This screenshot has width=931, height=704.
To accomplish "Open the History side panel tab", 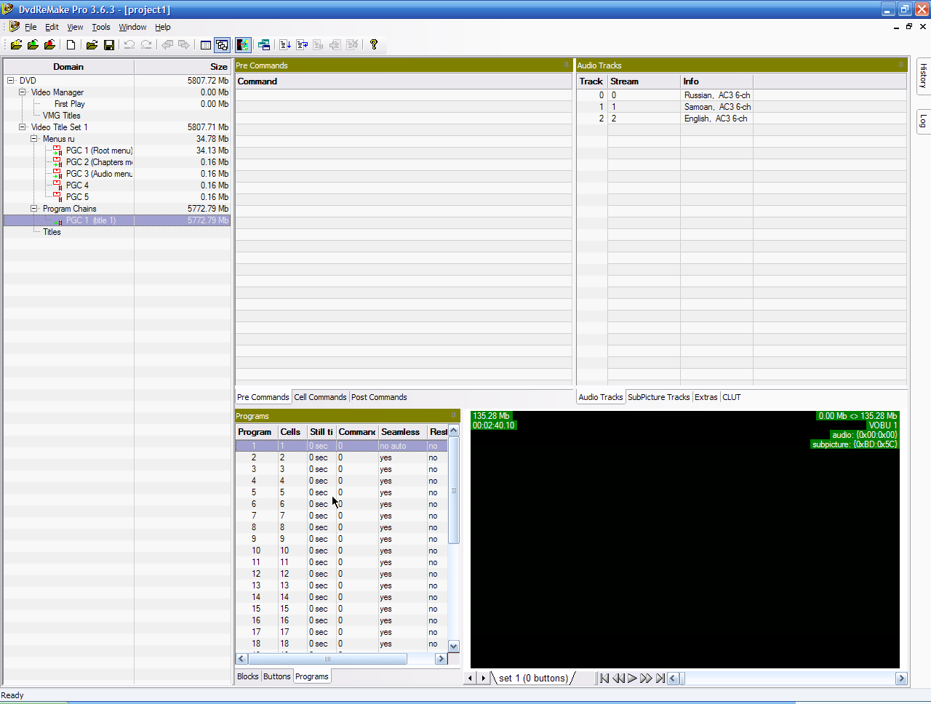I will point(923,76).
